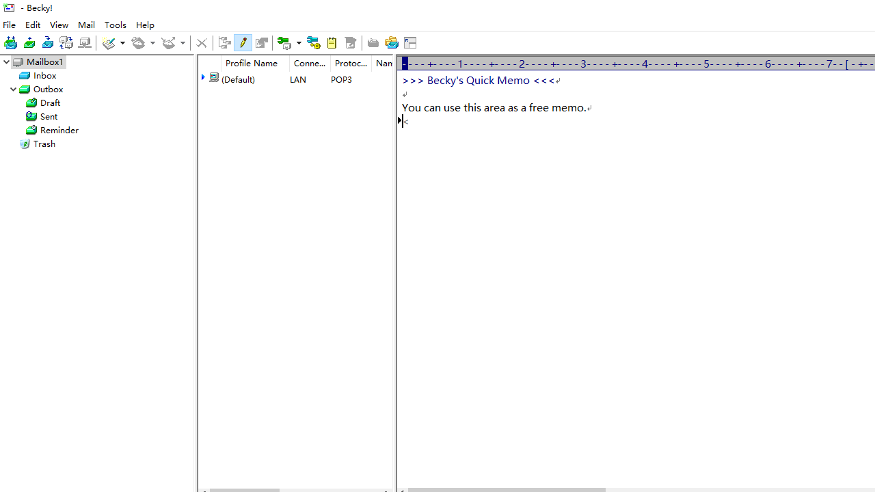Open the Edit menu
Screen dimensions: 875x492
click(x=33, y=25)
